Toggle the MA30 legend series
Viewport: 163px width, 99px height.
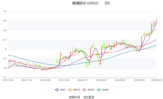tap(88, 90)
